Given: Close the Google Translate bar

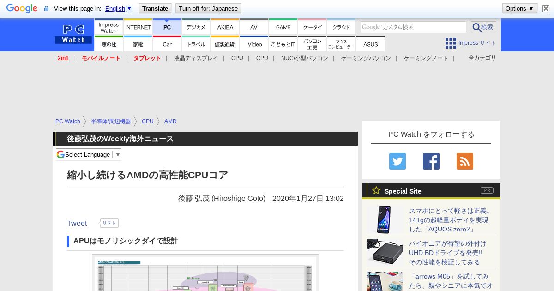Looking at the screenshot, I should (x=546, y=8).
